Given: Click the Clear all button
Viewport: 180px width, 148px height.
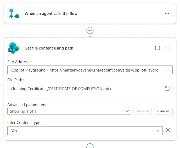Looking at the screenshot, I should [163, 111].
